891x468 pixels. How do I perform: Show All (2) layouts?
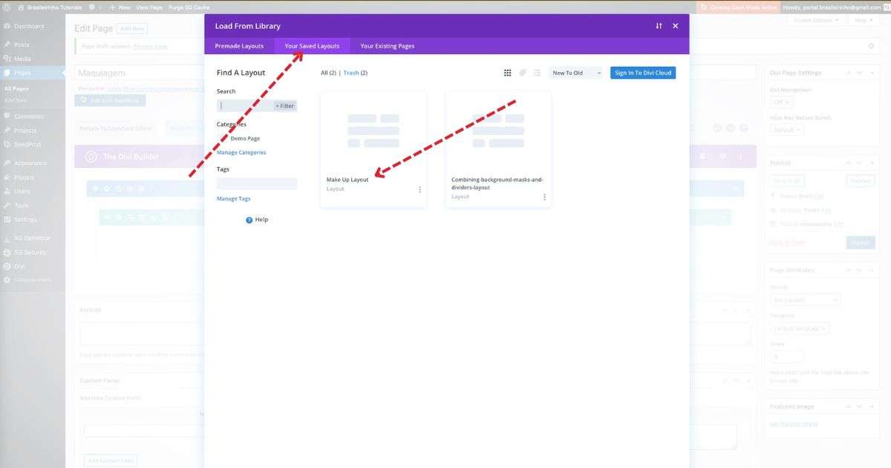coord(329,73)
